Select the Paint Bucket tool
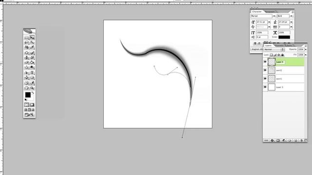312x175 pixels. tap(32, 63)
